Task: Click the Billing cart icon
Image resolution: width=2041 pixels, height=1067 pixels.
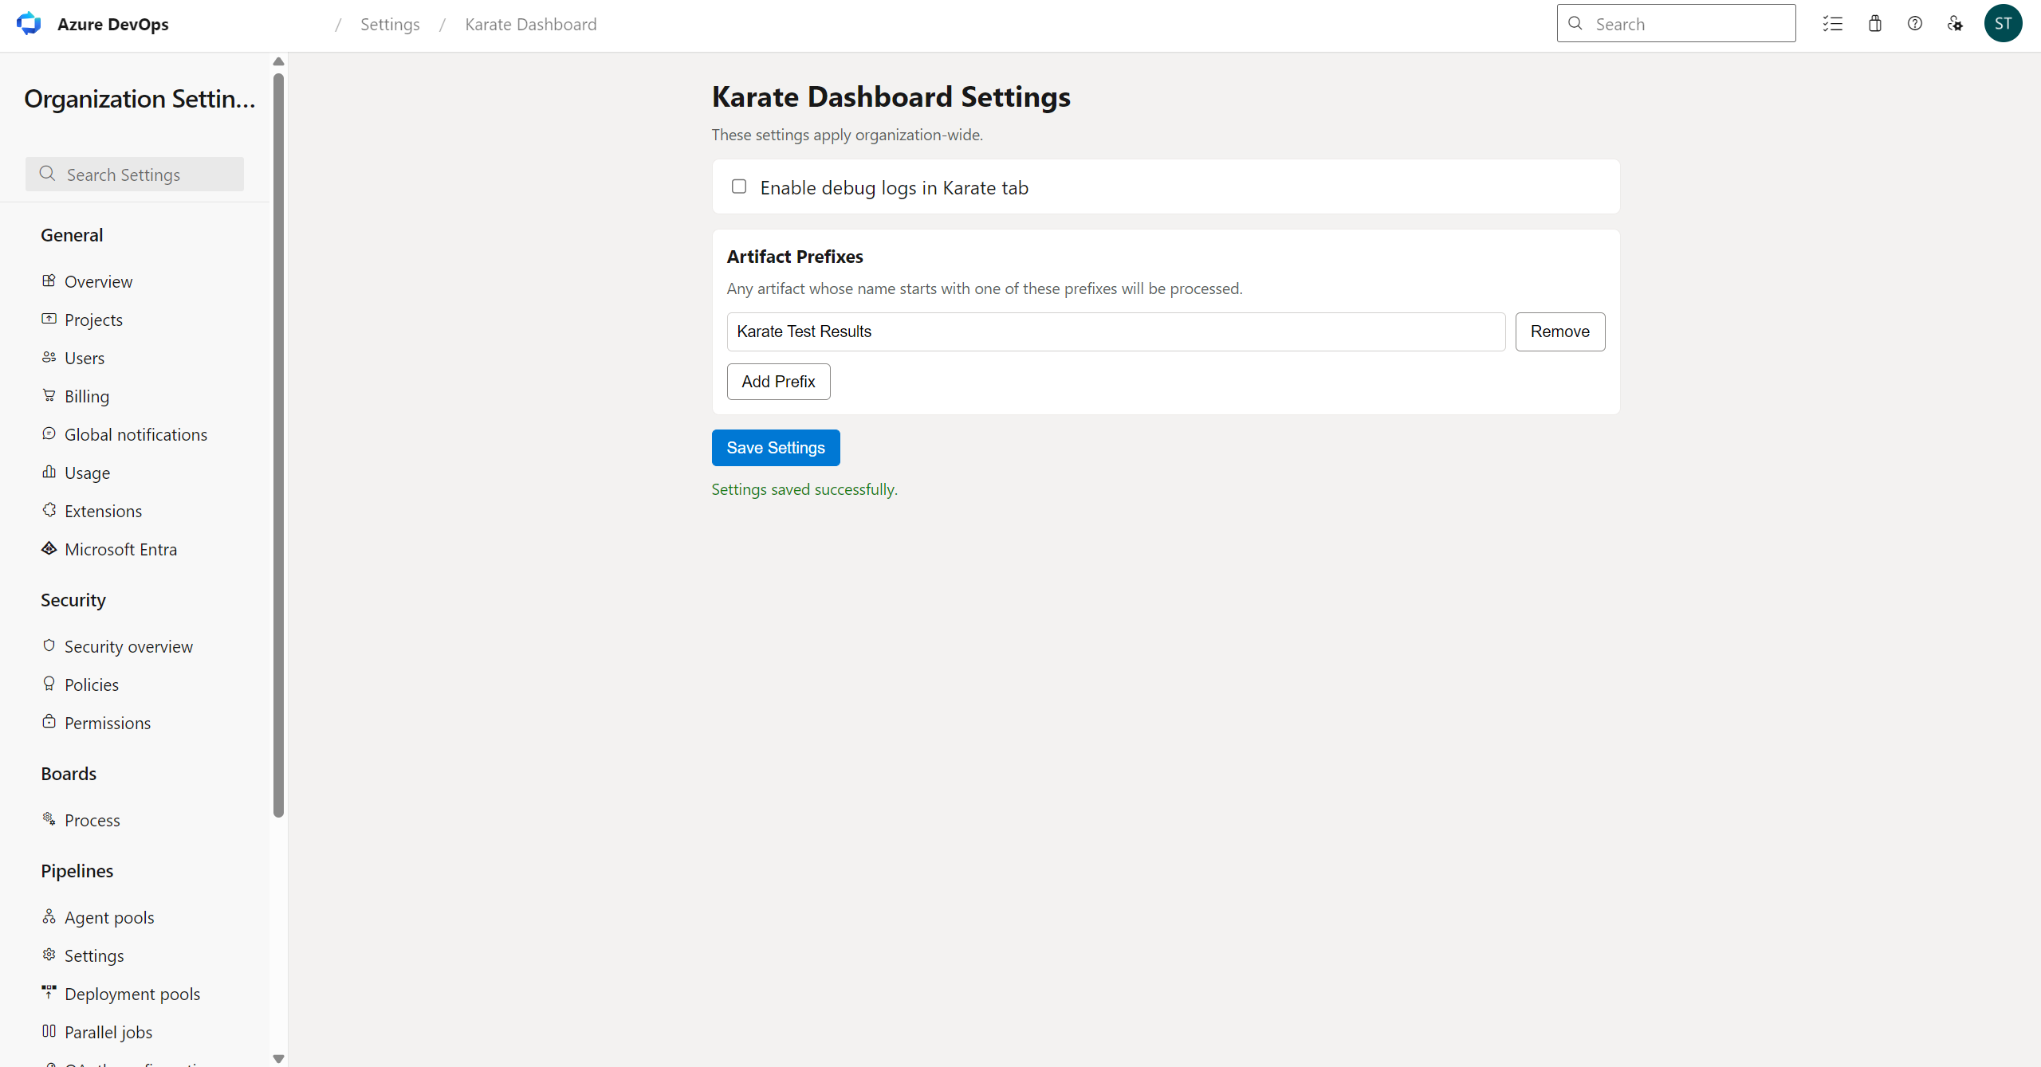Action: click(49, 395)
